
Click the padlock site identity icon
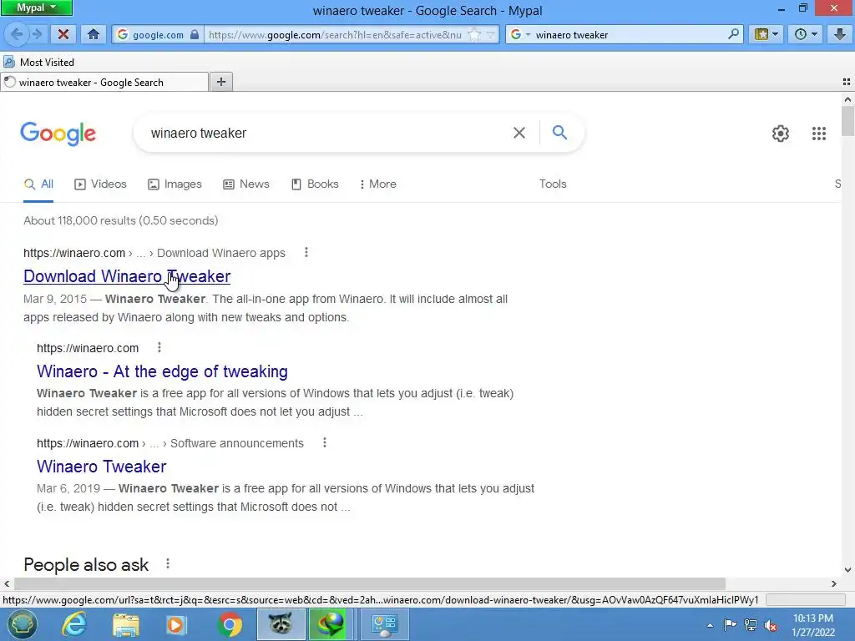(195, 34)
